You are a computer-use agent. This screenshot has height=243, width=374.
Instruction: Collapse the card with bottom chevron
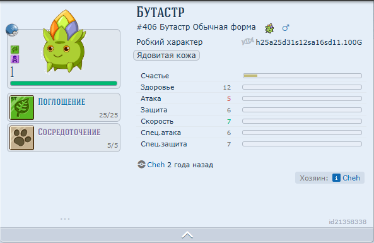point(187,235)
